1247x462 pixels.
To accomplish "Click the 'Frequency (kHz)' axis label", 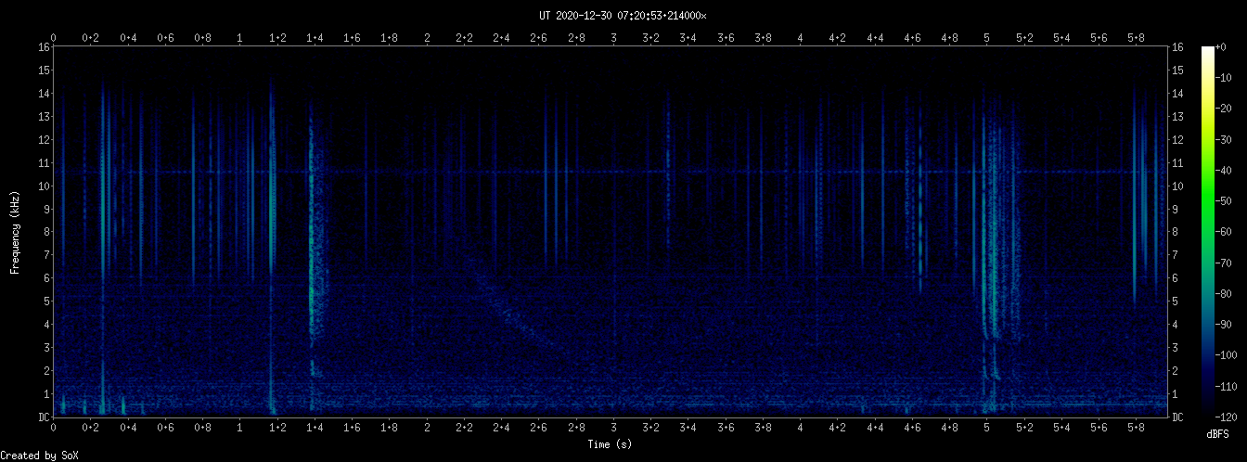I will [16, 231].
